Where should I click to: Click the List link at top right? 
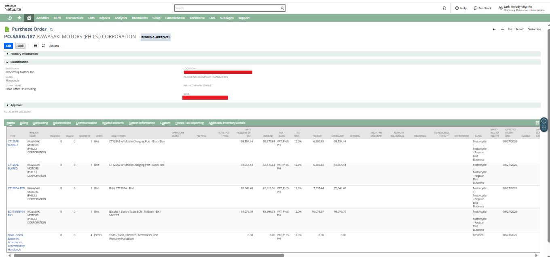tap(510, 29)
